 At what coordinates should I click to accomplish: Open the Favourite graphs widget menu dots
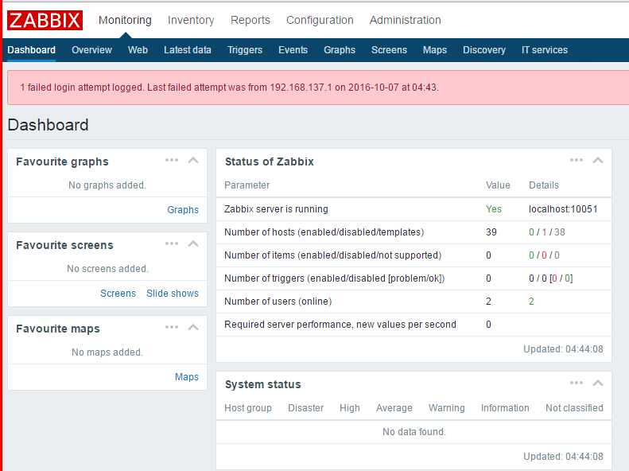tap(172, 160)
